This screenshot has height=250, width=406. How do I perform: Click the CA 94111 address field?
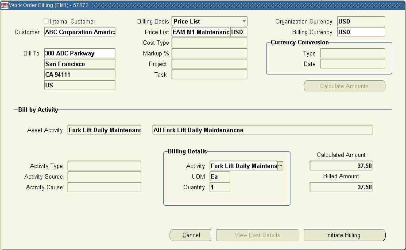pos(80,74)
